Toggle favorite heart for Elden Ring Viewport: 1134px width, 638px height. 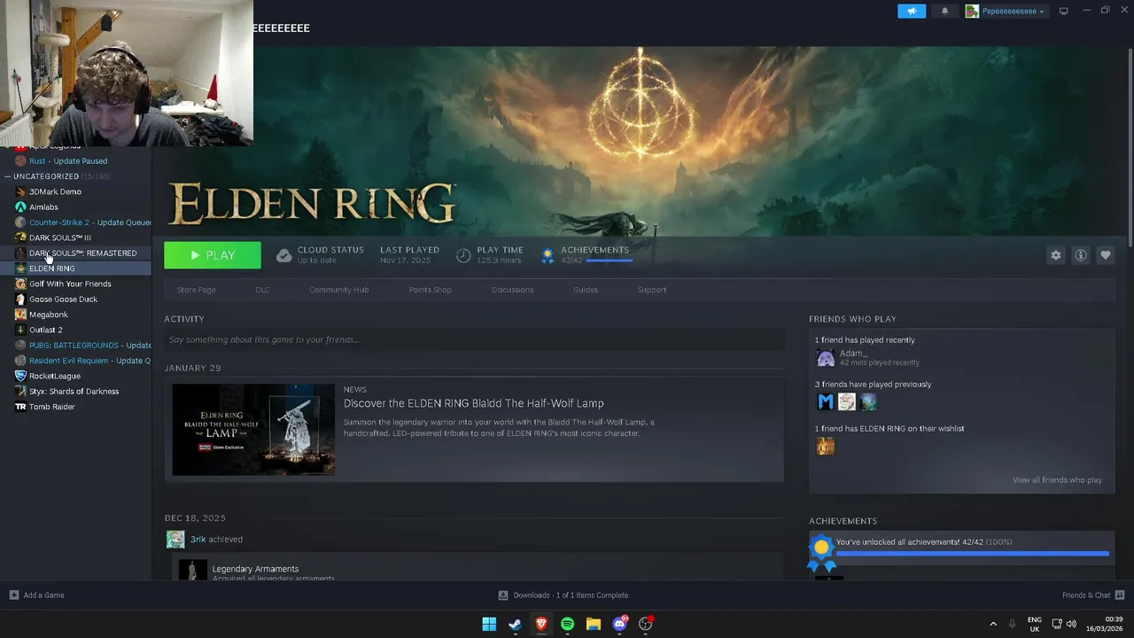(x=1106, y=255)
